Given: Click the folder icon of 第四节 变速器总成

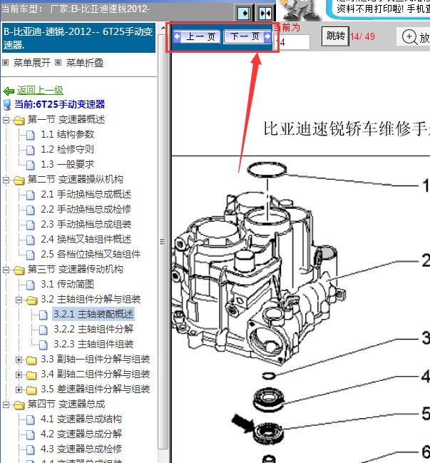Looking at the screenshot, I should tap(19, 405).
